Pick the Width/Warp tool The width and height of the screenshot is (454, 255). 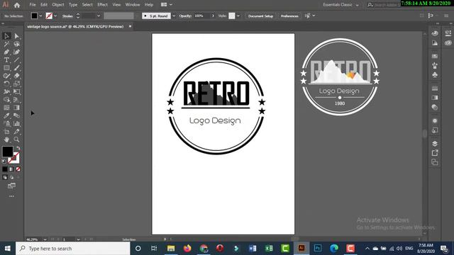point(6,92)
